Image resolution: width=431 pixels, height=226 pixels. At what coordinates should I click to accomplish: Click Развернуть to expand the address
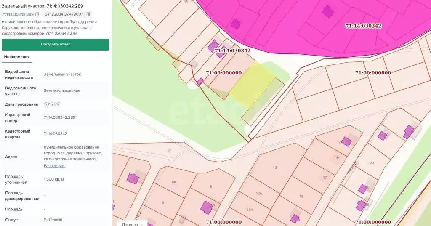click(x=54, y=166)
